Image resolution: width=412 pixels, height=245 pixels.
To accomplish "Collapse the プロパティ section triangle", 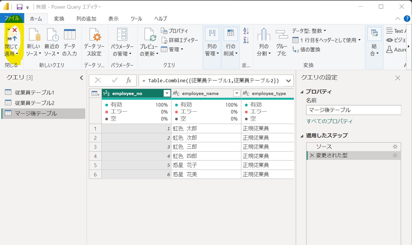I will coord(302,92).
